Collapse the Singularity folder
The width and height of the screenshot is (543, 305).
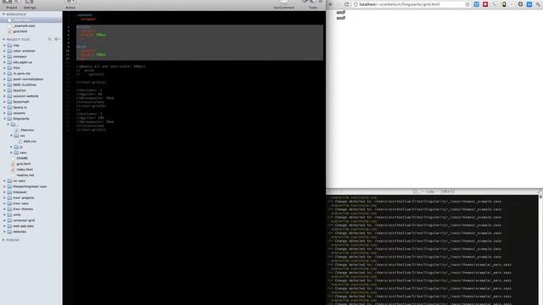[4, 119]
